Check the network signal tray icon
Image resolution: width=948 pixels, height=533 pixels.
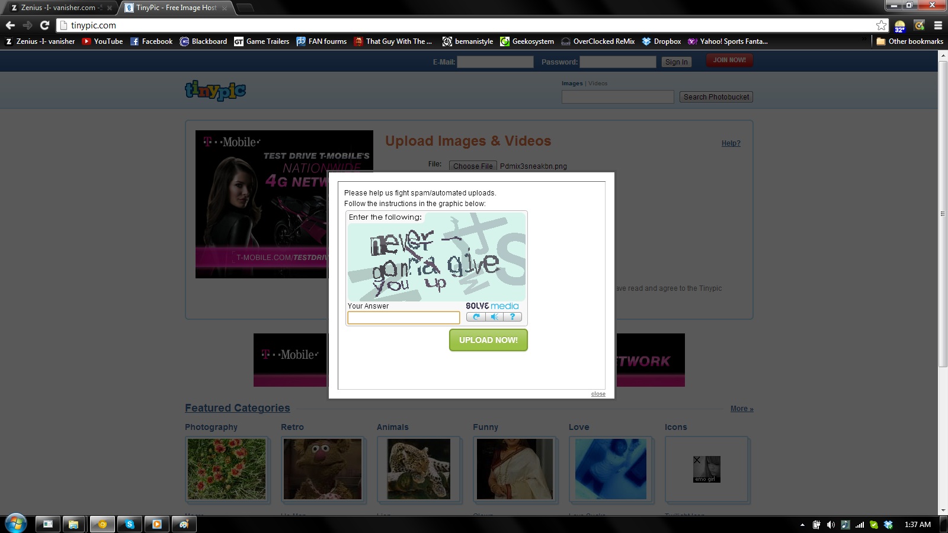pyautogui.click(x=859, y=525)
